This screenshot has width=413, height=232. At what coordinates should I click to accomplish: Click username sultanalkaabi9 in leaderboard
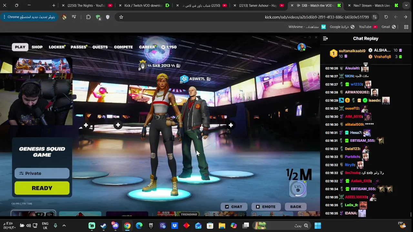[x=352, y=51]
